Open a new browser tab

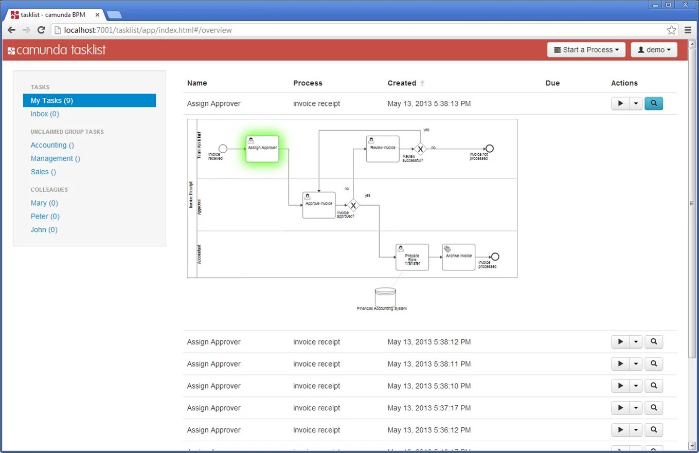click(x=114, y=15)
